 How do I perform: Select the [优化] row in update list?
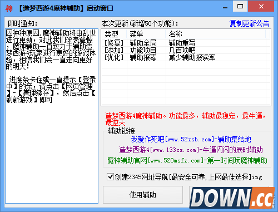click(x=186, y=57)
